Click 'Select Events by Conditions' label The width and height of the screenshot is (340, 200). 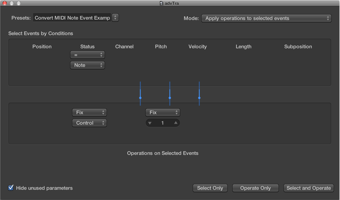(x=40, y=33)
